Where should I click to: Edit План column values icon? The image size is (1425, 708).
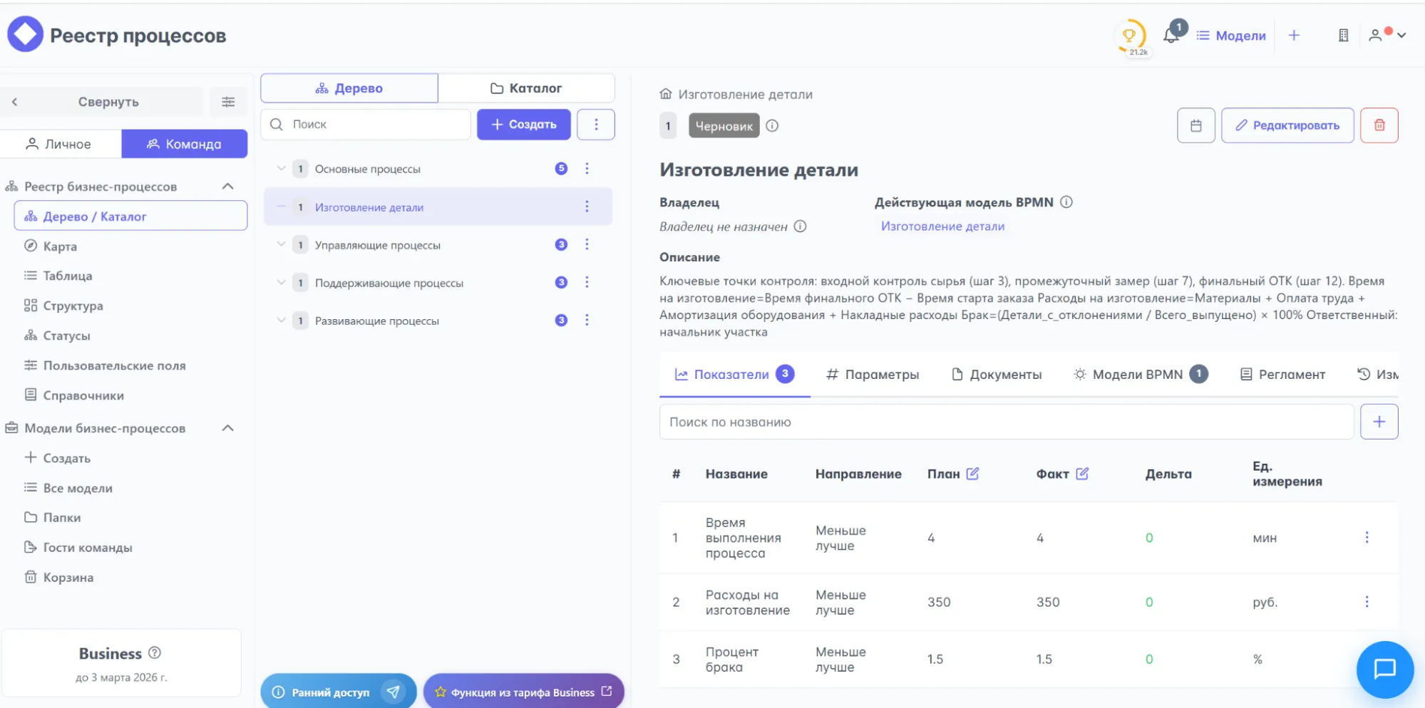click(x=972, y=474)
